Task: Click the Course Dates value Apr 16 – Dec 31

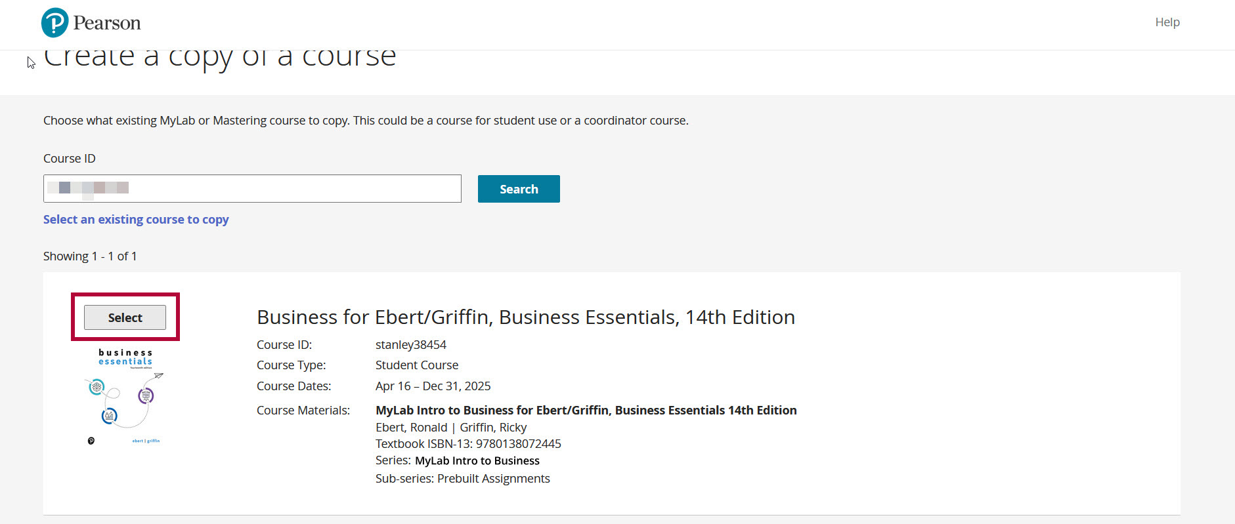Action: pos(433,386)
